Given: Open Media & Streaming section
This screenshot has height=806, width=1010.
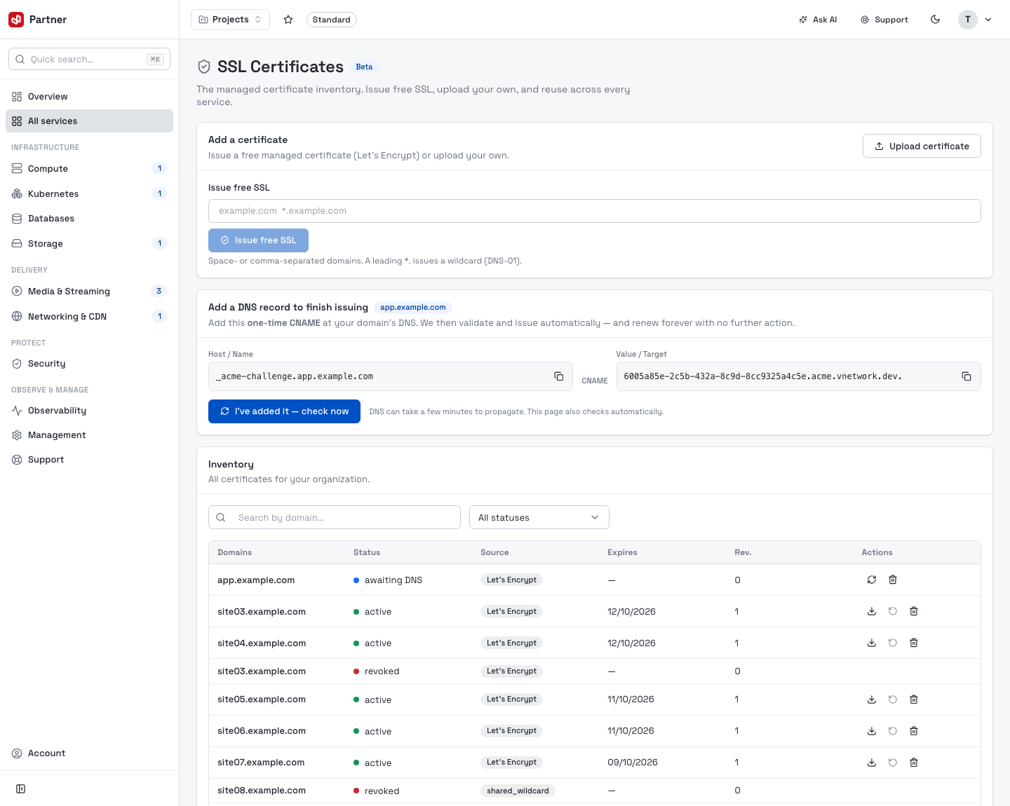Looking at the screenshot, I should tap(89, 292).
